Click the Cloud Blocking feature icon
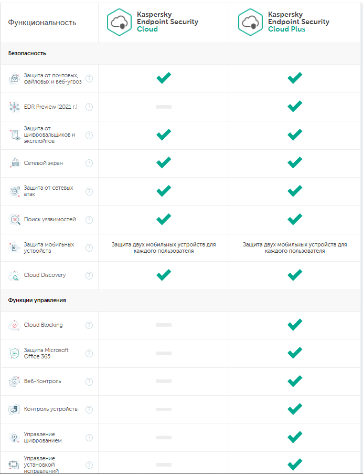The height and width of the screenshot is (474, 363). pos(14,325)
